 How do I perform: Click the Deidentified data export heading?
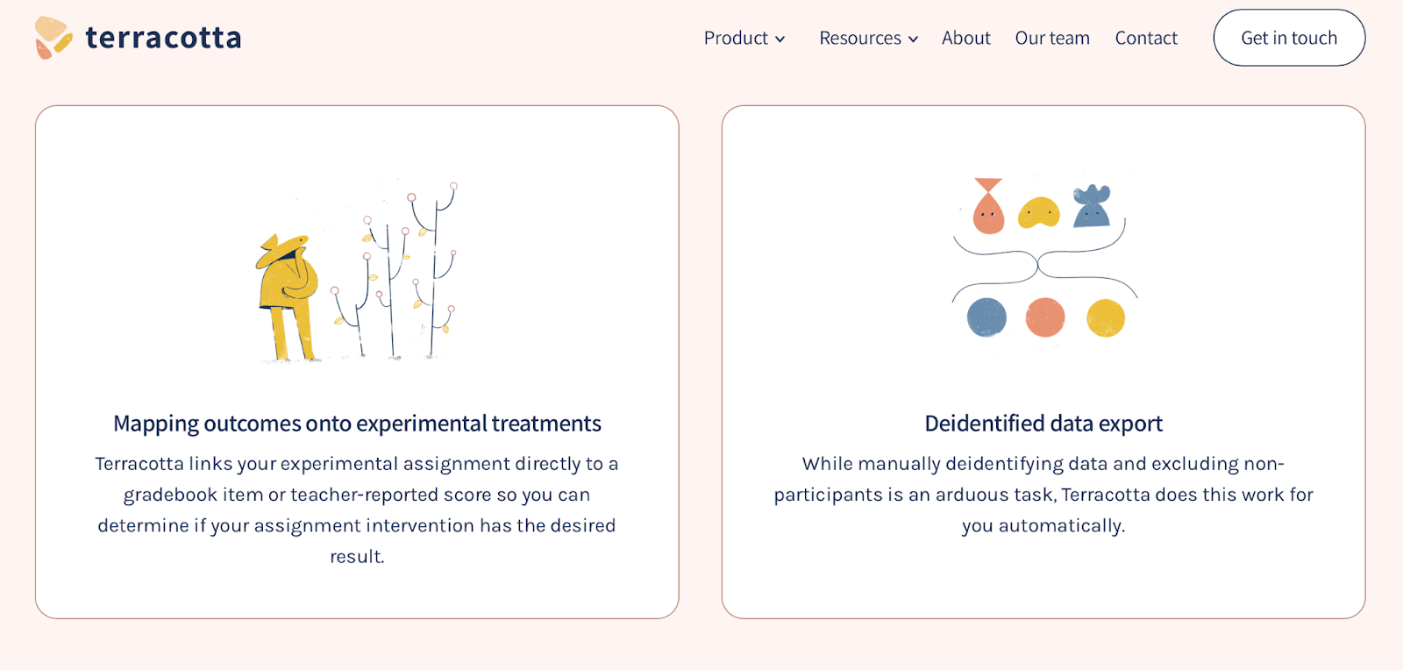pyautogui.click(x=1043, y=424)
